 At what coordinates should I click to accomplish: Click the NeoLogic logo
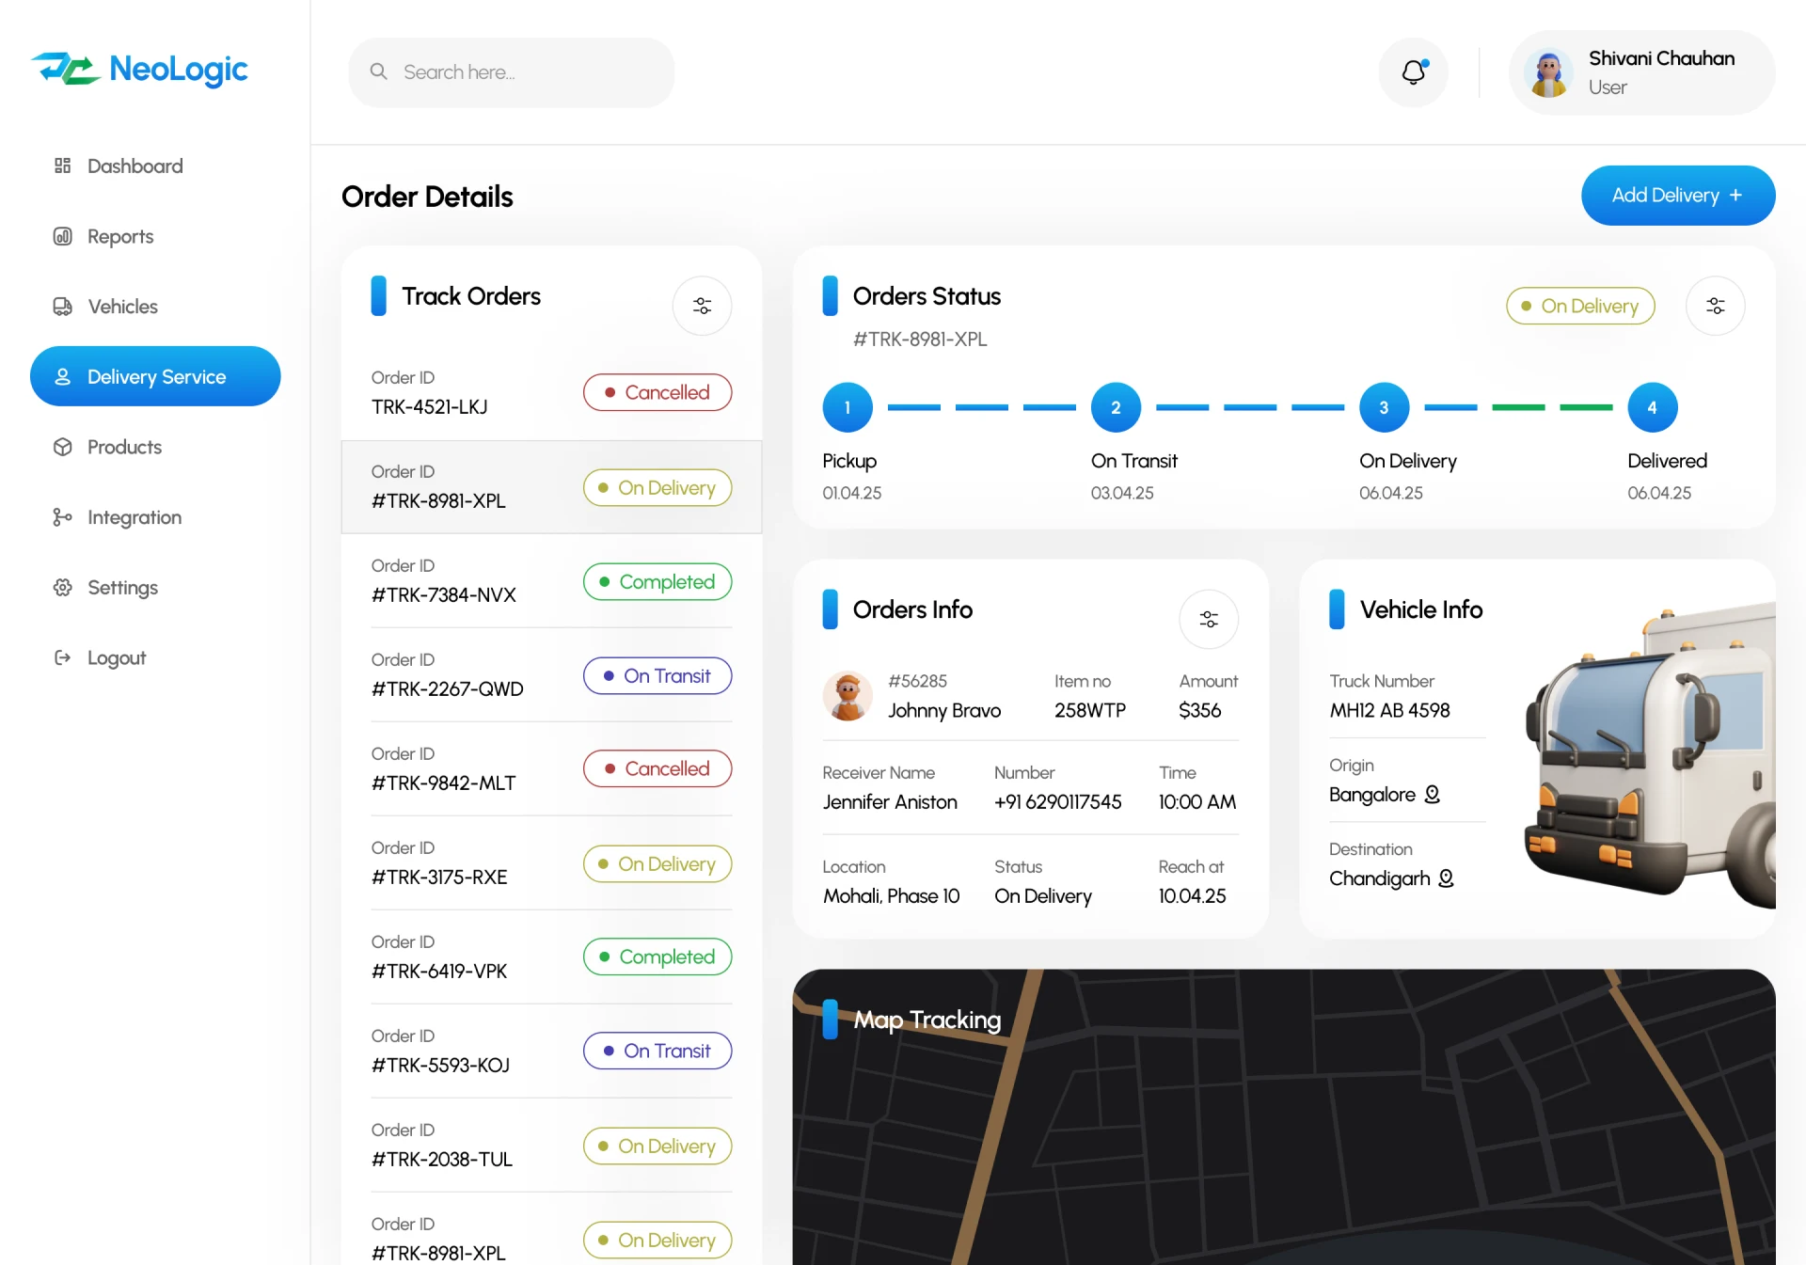tap(139, 70)
